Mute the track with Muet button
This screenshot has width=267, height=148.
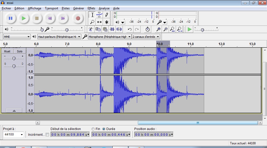pyautogui.click(x=7, y=51)
